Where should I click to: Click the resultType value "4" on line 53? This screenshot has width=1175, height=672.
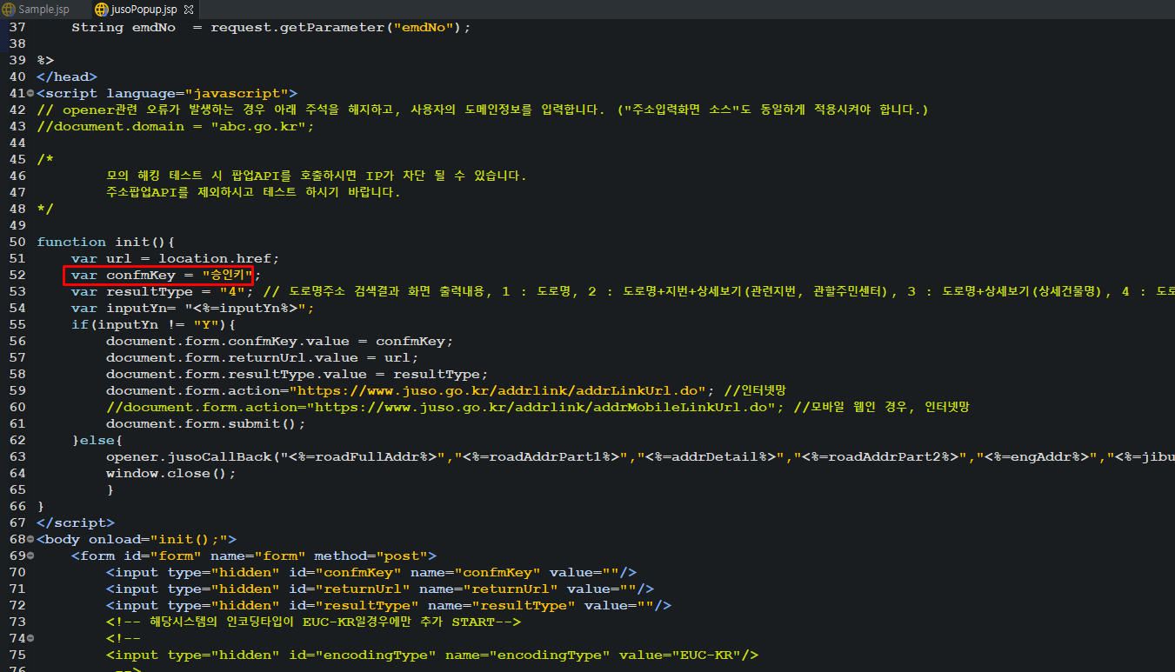(x=231, y=291)
